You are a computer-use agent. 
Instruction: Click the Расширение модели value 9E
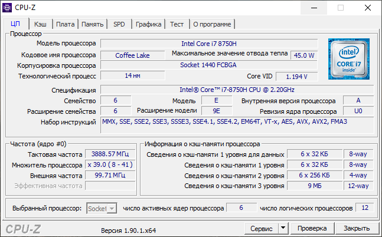(x=217, y=111)
